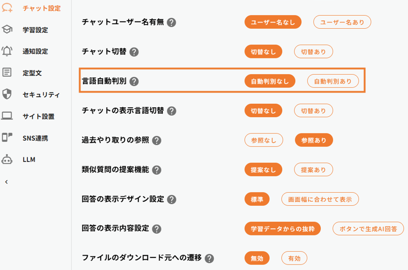
Task: Enable 自動判別あり for language auto-detection
Action: (333, 81)
